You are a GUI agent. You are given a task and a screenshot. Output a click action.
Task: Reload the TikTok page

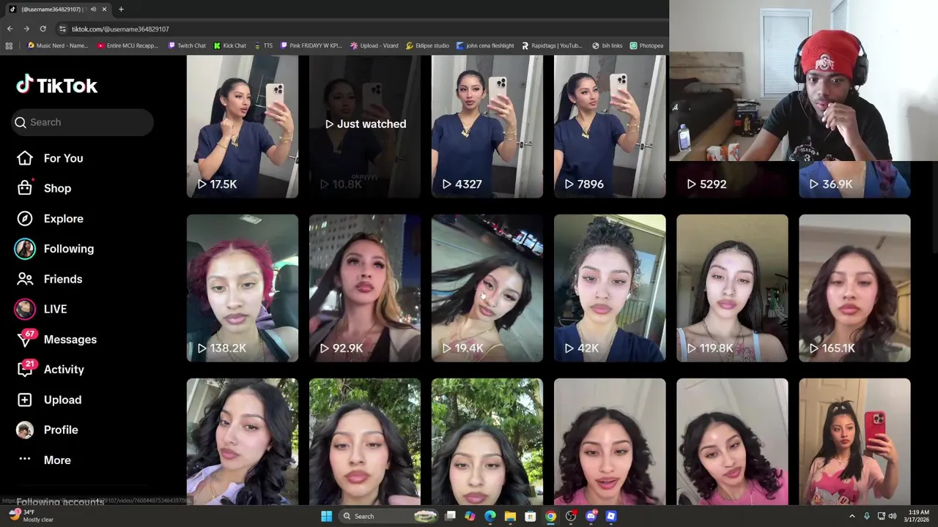point(43,29)
